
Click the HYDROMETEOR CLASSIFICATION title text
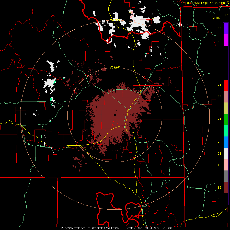[x=90, y=228]
